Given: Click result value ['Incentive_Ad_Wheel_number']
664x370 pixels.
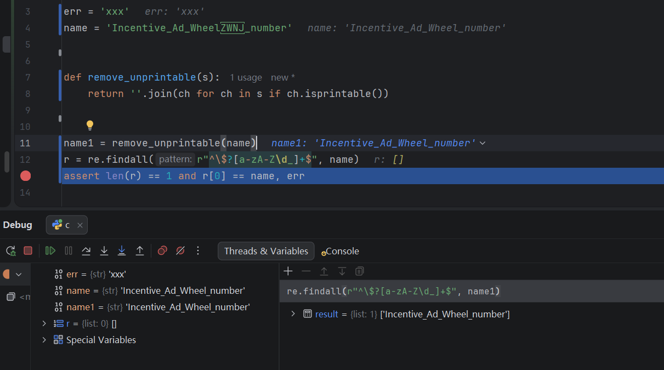Looking at the screenshot, I should click(x=445, y=314).
